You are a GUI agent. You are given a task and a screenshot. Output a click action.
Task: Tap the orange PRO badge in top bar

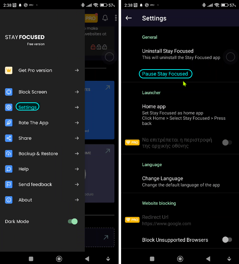pos(91,18)
